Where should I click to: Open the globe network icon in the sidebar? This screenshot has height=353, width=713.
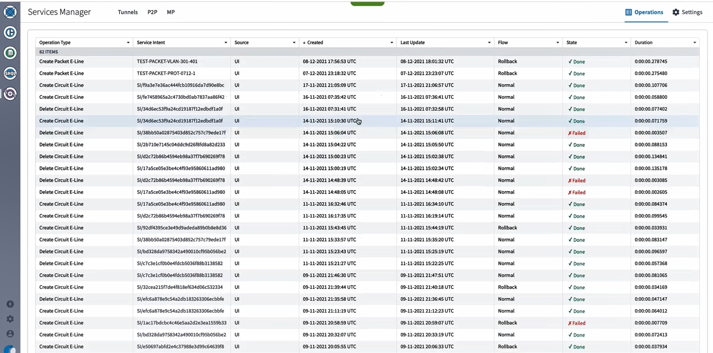10,12
